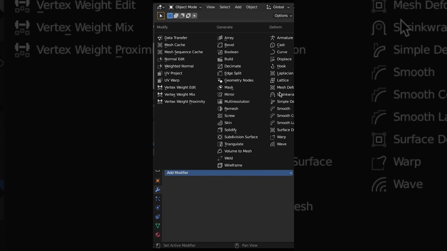The height and width of the screenshot is (251, 447).
Task: Choose the Mesh Cache modifier icon
Action: click(160, 45)
